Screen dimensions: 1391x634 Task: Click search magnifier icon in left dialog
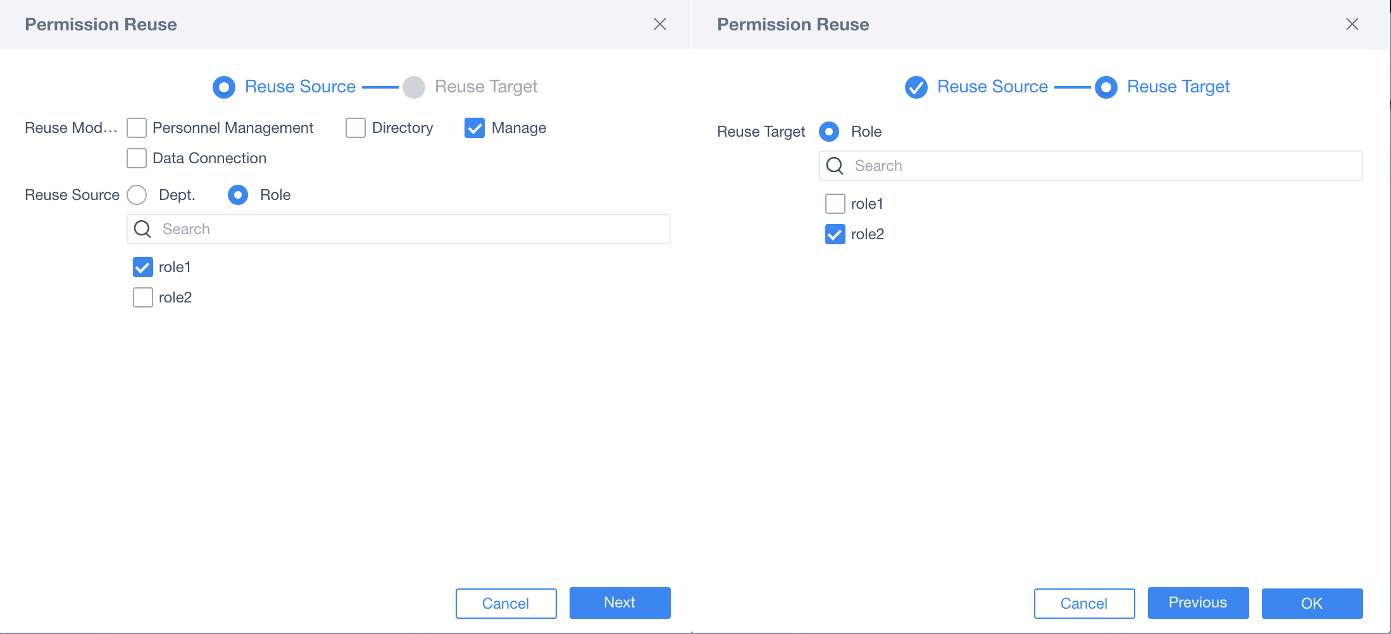pyautogui.click(x=143, y=229)
